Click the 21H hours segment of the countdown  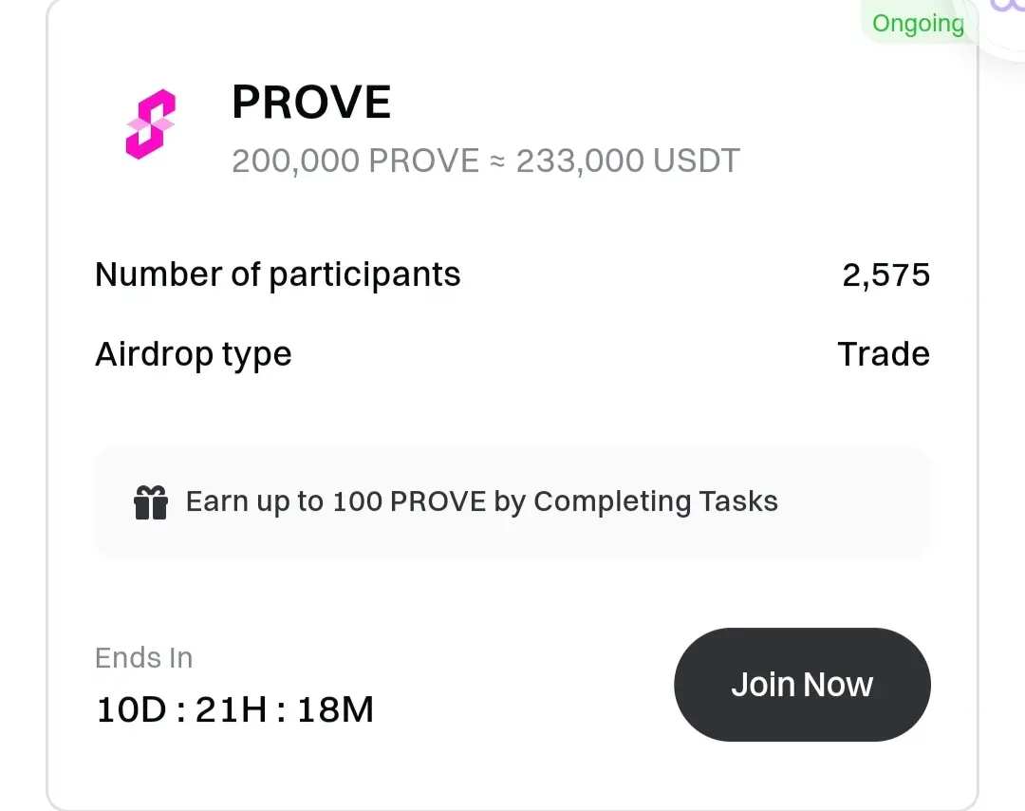232,709
